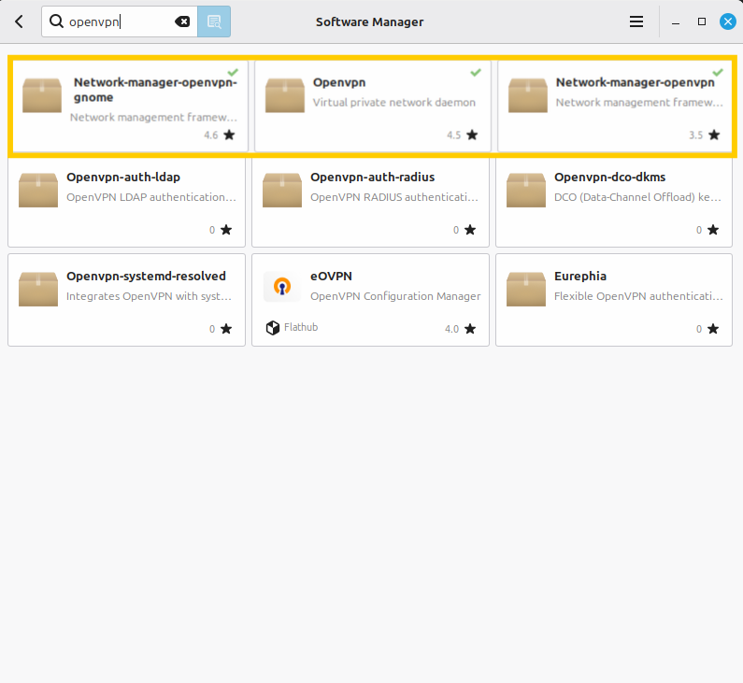Screen dimensions: 743x683
Task: Select 'Virtual private network daemon' description
Action: (x=394, y=102)
